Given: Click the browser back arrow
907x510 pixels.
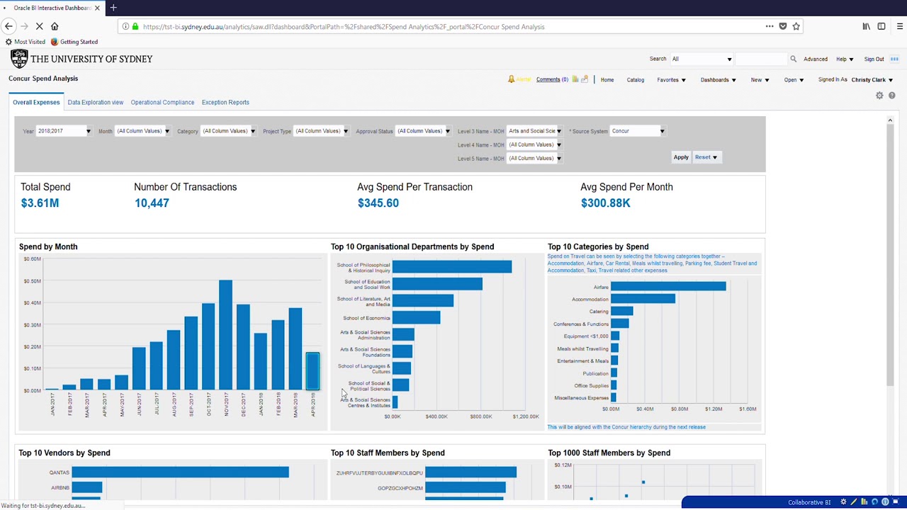Looking at the screenshot, I should coord(9,26).
